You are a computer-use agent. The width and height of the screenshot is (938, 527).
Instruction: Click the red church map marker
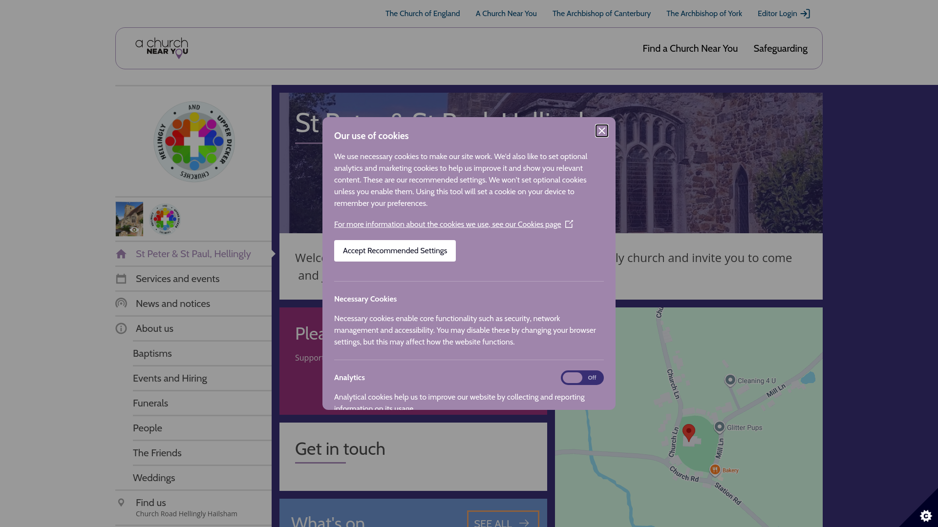pyautogui.click(x=689, y=433)
